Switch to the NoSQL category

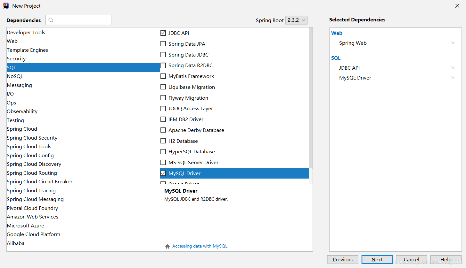coord(83,76)
